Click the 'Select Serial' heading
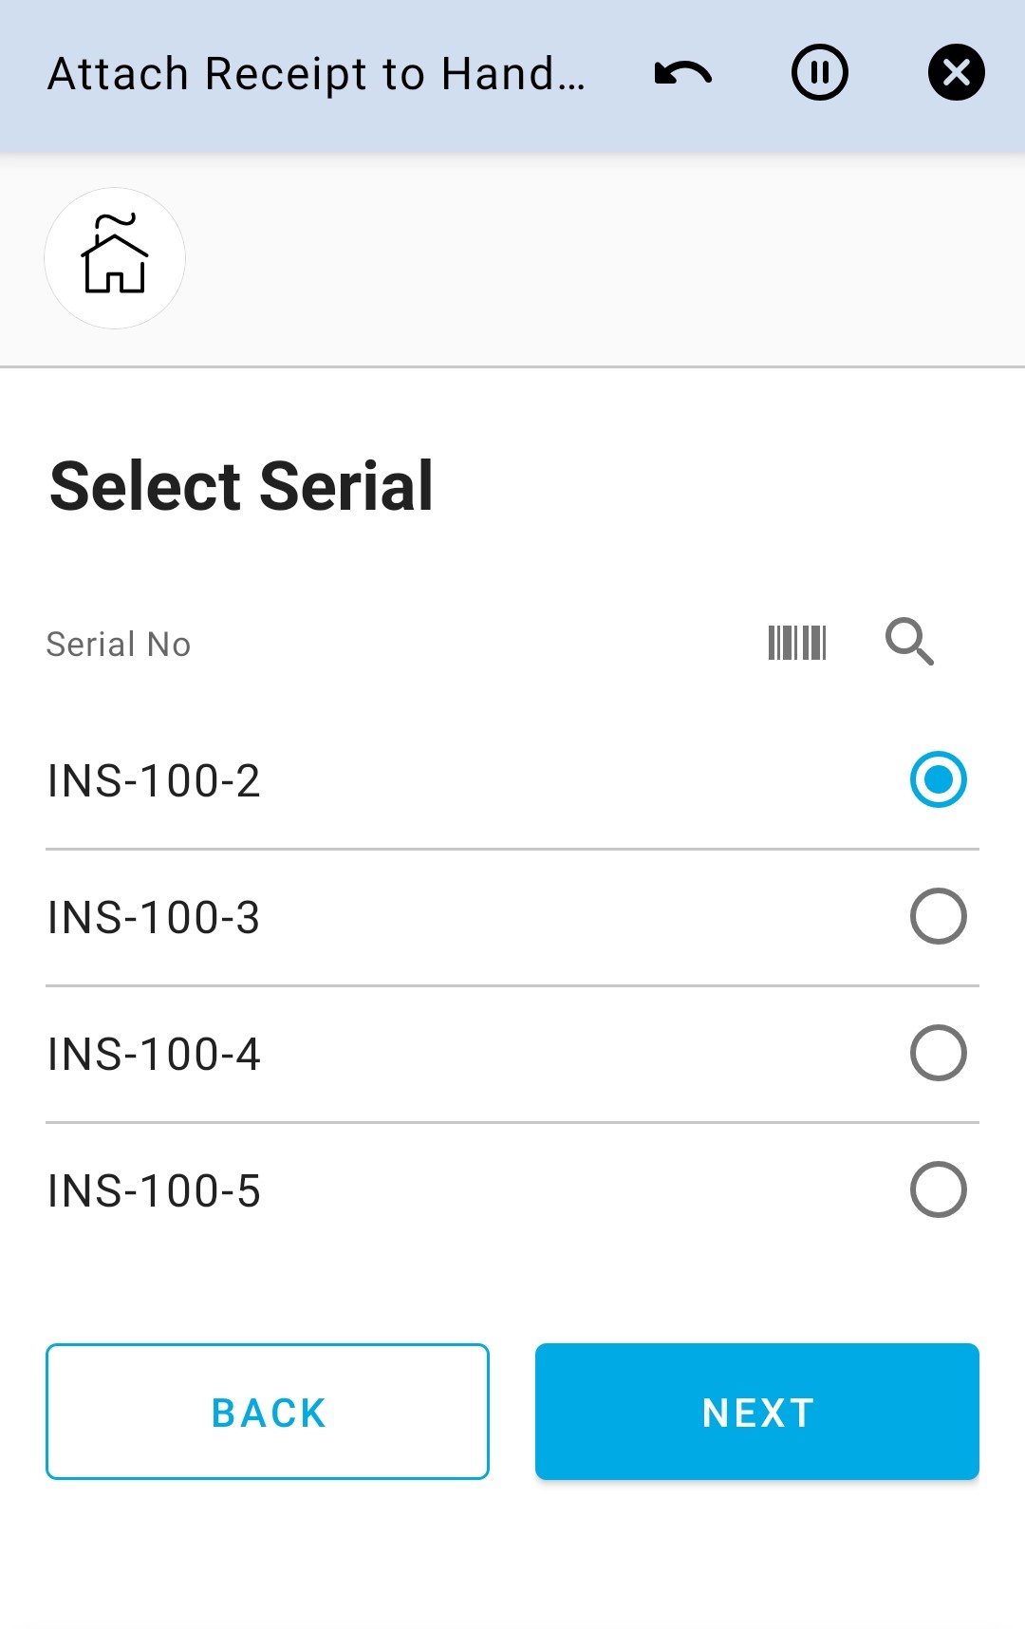Viewport: 1025px width, 1629px height. [x=242, y=486]
